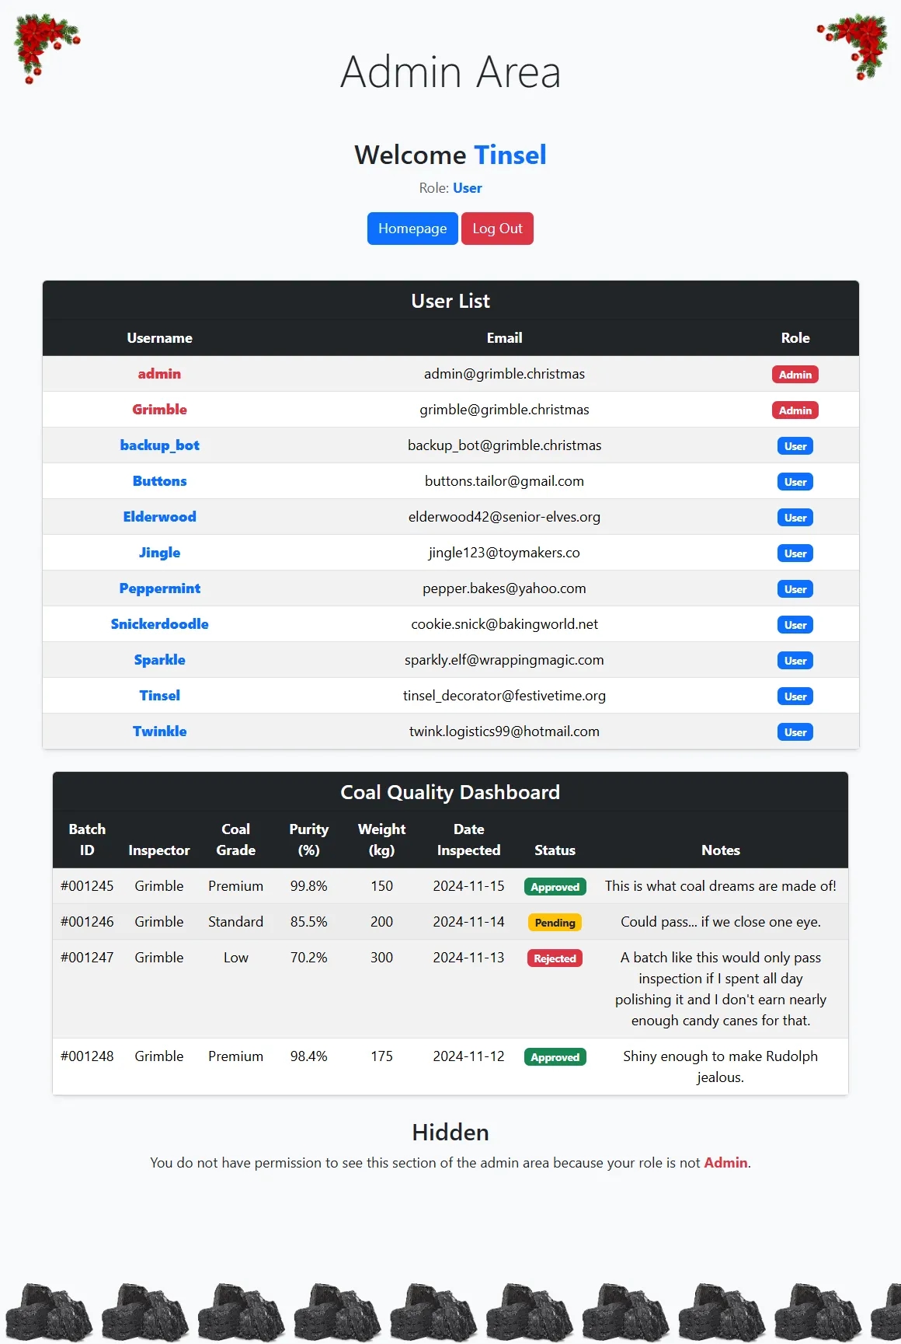This screenshot has width=901, height=1344.
Task: Open the Snickerdoodle user entry
Action: [159, 624]
